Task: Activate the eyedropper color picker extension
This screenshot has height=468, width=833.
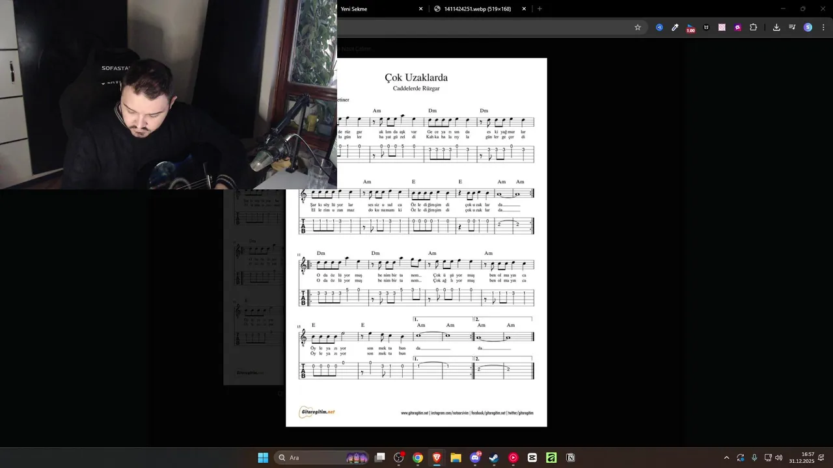Action: 675,27
